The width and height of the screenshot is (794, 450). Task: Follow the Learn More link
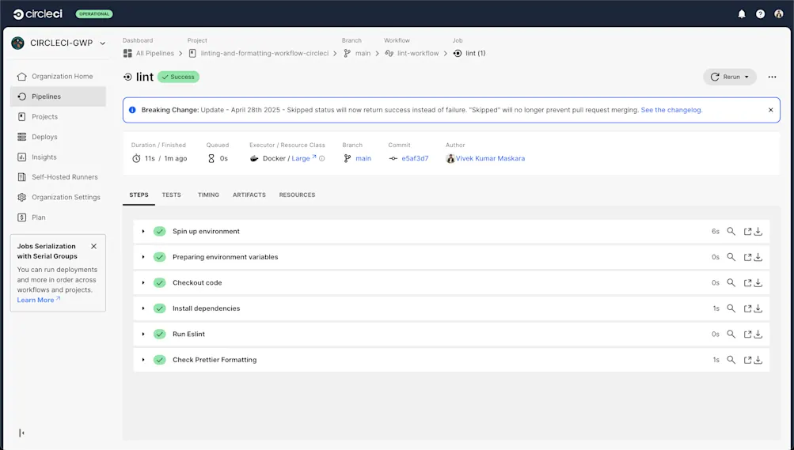[x=39, y=300]
